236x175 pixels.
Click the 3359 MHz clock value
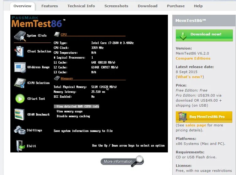(97, 48)
